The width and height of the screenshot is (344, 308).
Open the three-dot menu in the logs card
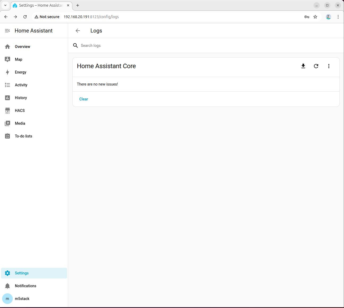coord(329,66)
